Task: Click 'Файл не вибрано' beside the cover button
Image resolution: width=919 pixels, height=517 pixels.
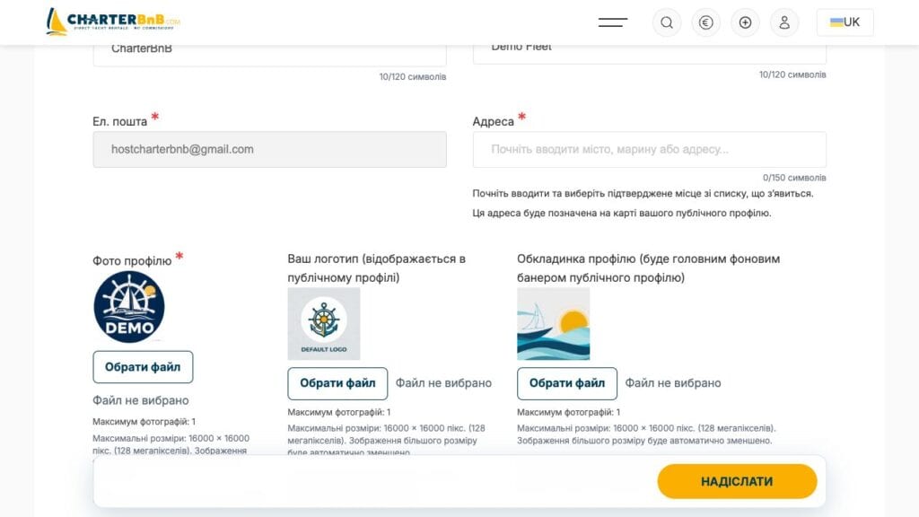Action: coord(673,382)
